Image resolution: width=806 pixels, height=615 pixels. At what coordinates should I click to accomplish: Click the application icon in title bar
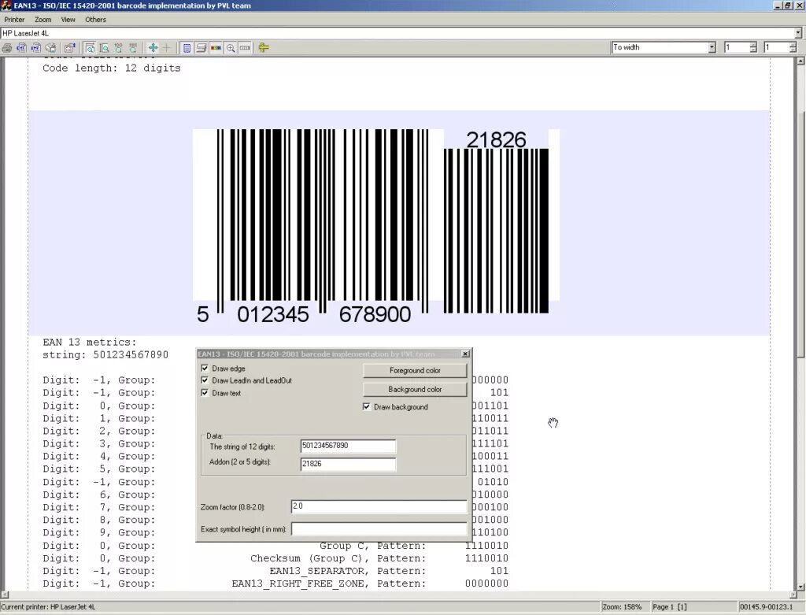tap(6, 6)
